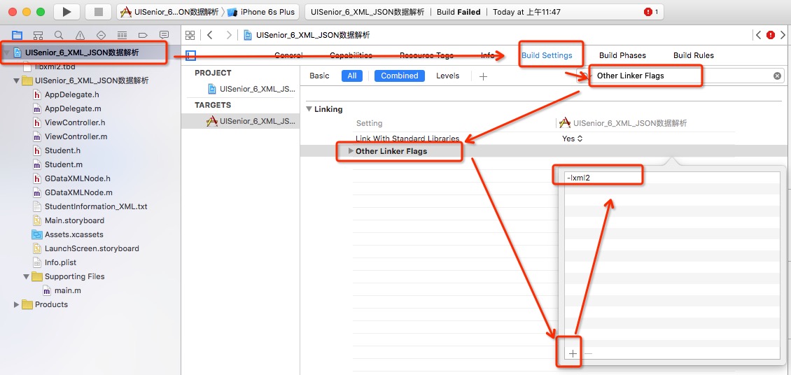Jump to previous issue arrow
Viewport: 791px width, 375px height.
(758, 35)
